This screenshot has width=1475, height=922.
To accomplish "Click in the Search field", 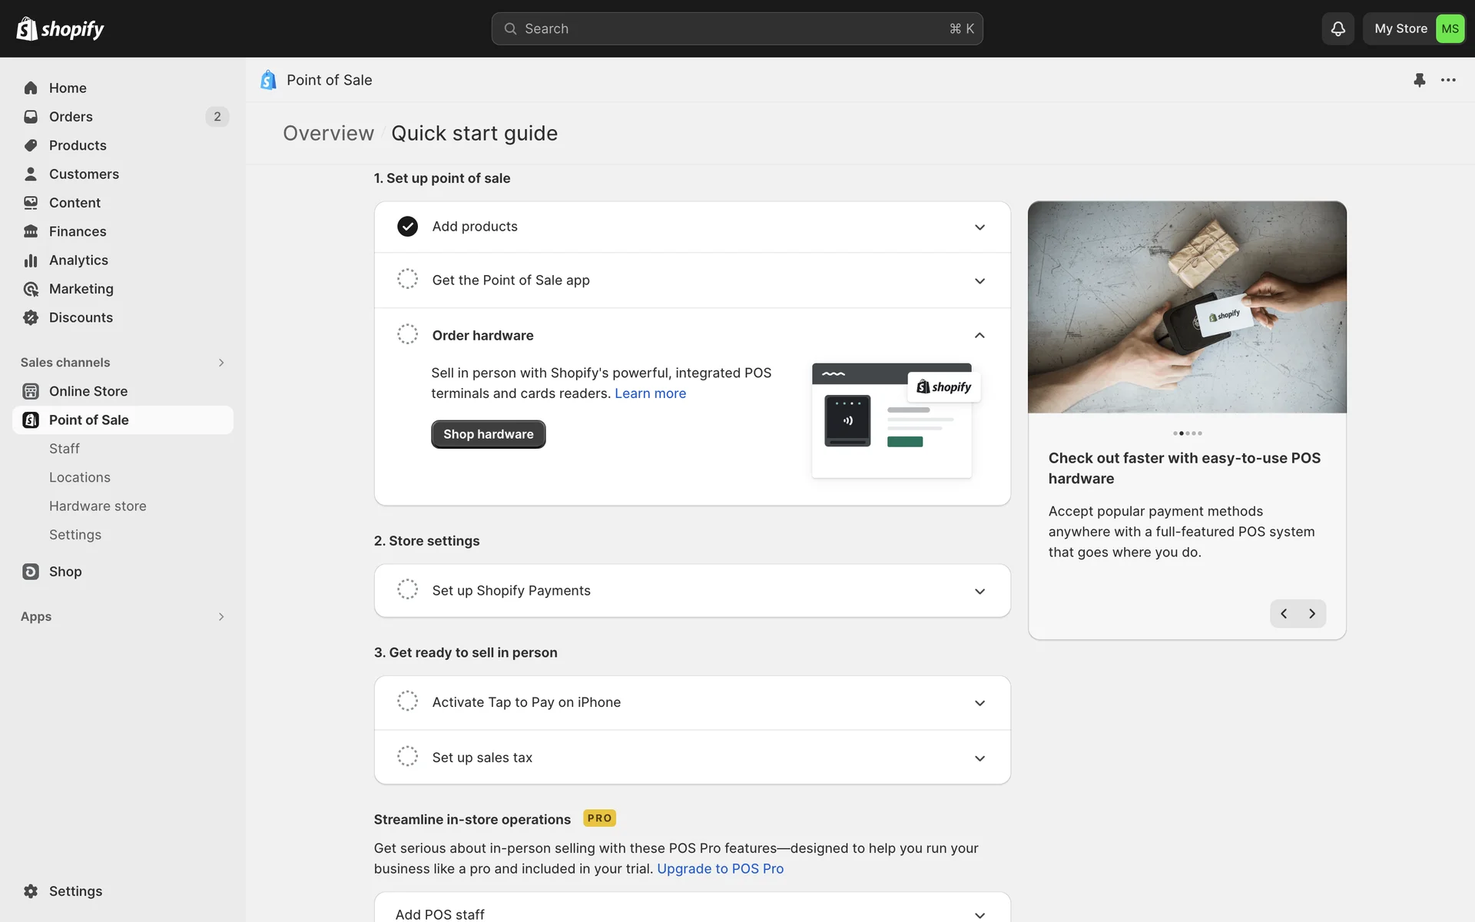I will click(x=736, y=28).
